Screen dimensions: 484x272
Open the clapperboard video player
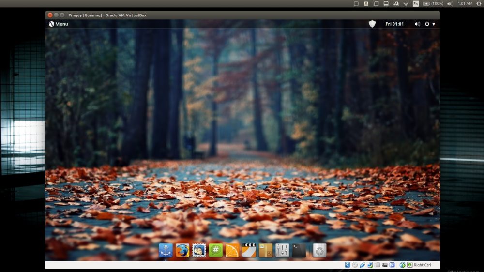tap(249, 250)
